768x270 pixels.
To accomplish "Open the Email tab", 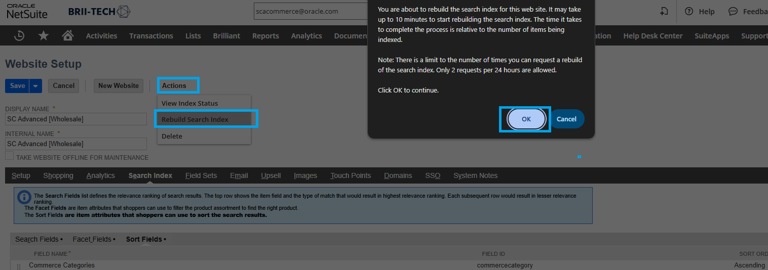I will click(239, 175).
